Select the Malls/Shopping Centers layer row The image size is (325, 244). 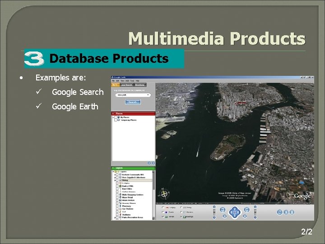[x=132, y=195]
